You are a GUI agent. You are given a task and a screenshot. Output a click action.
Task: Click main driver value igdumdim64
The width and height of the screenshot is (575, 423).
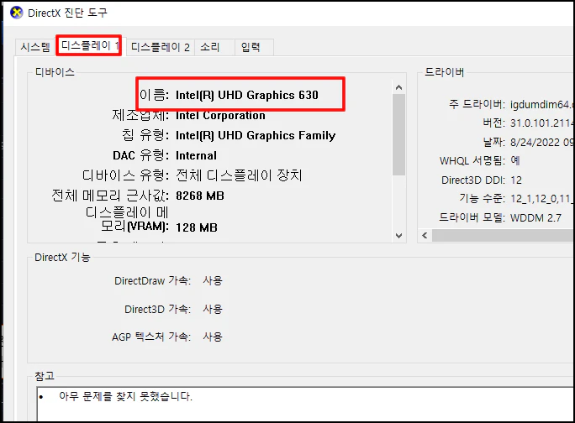(541, 105)
